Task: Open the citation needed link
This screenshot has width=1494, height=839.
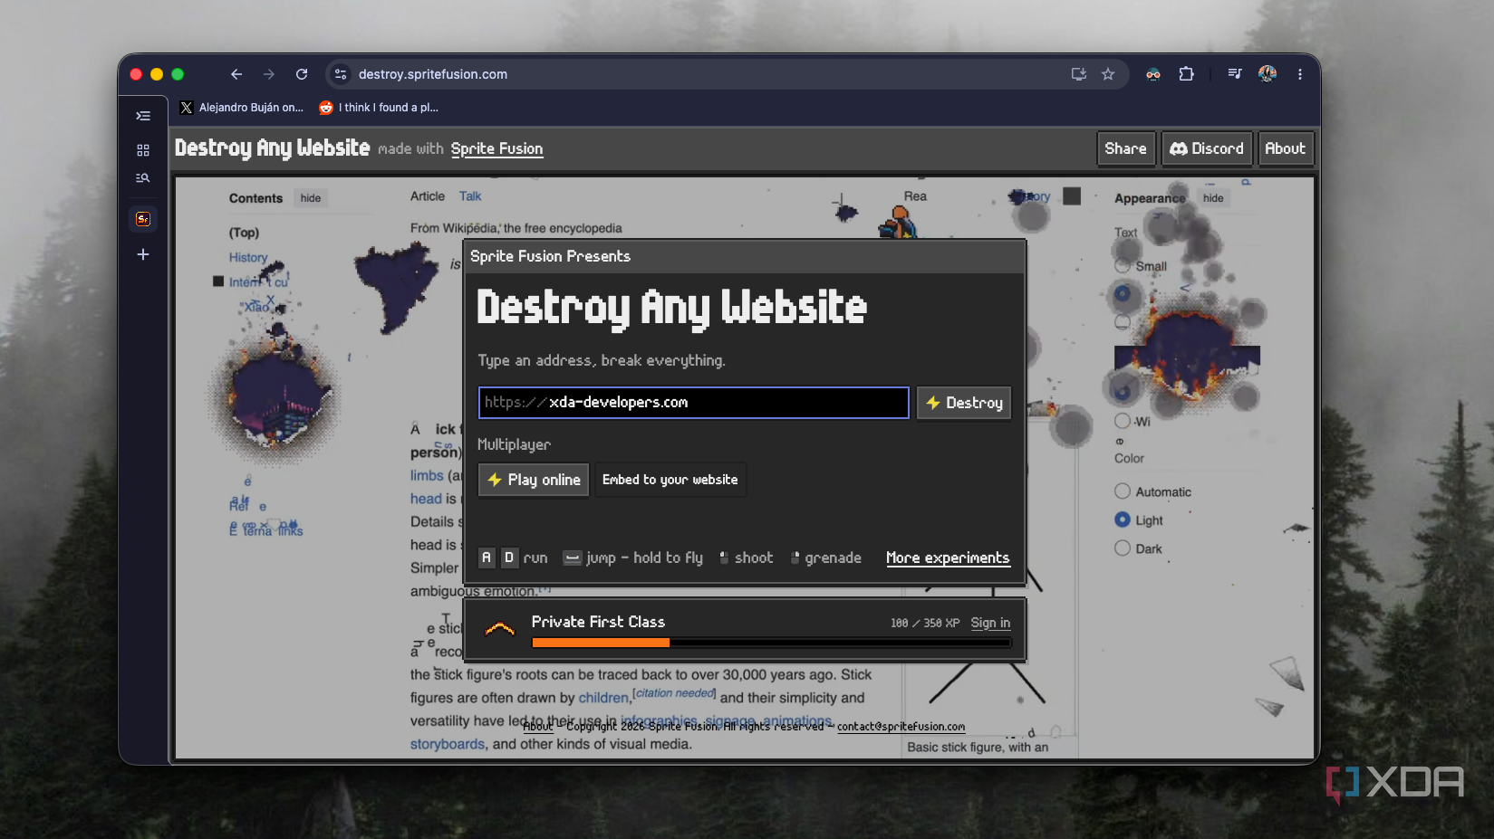Action: click(x=675, y=693)
